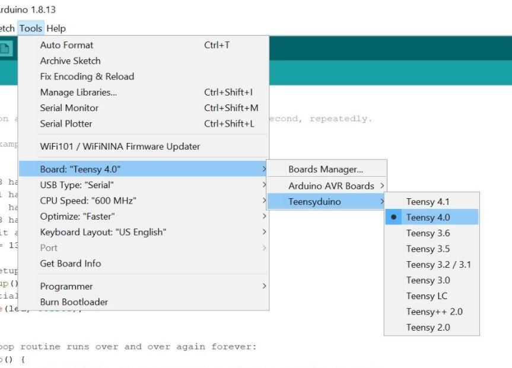512x368 pixels.
Task: Click Burn Bootloader
Action: pos(144,302)
